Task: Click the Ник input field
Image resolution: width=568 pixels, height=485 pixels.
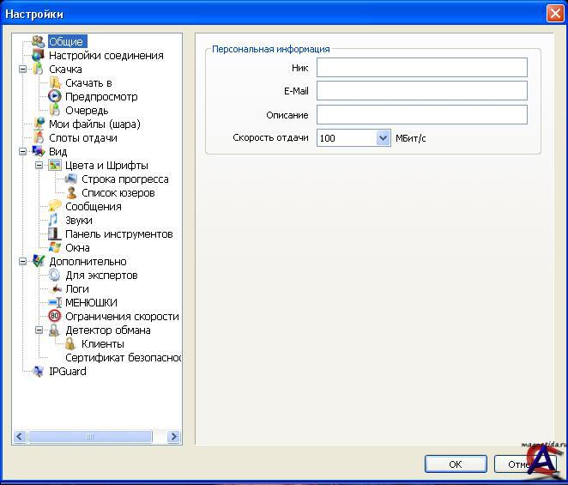Action: [x=421, y=68]
